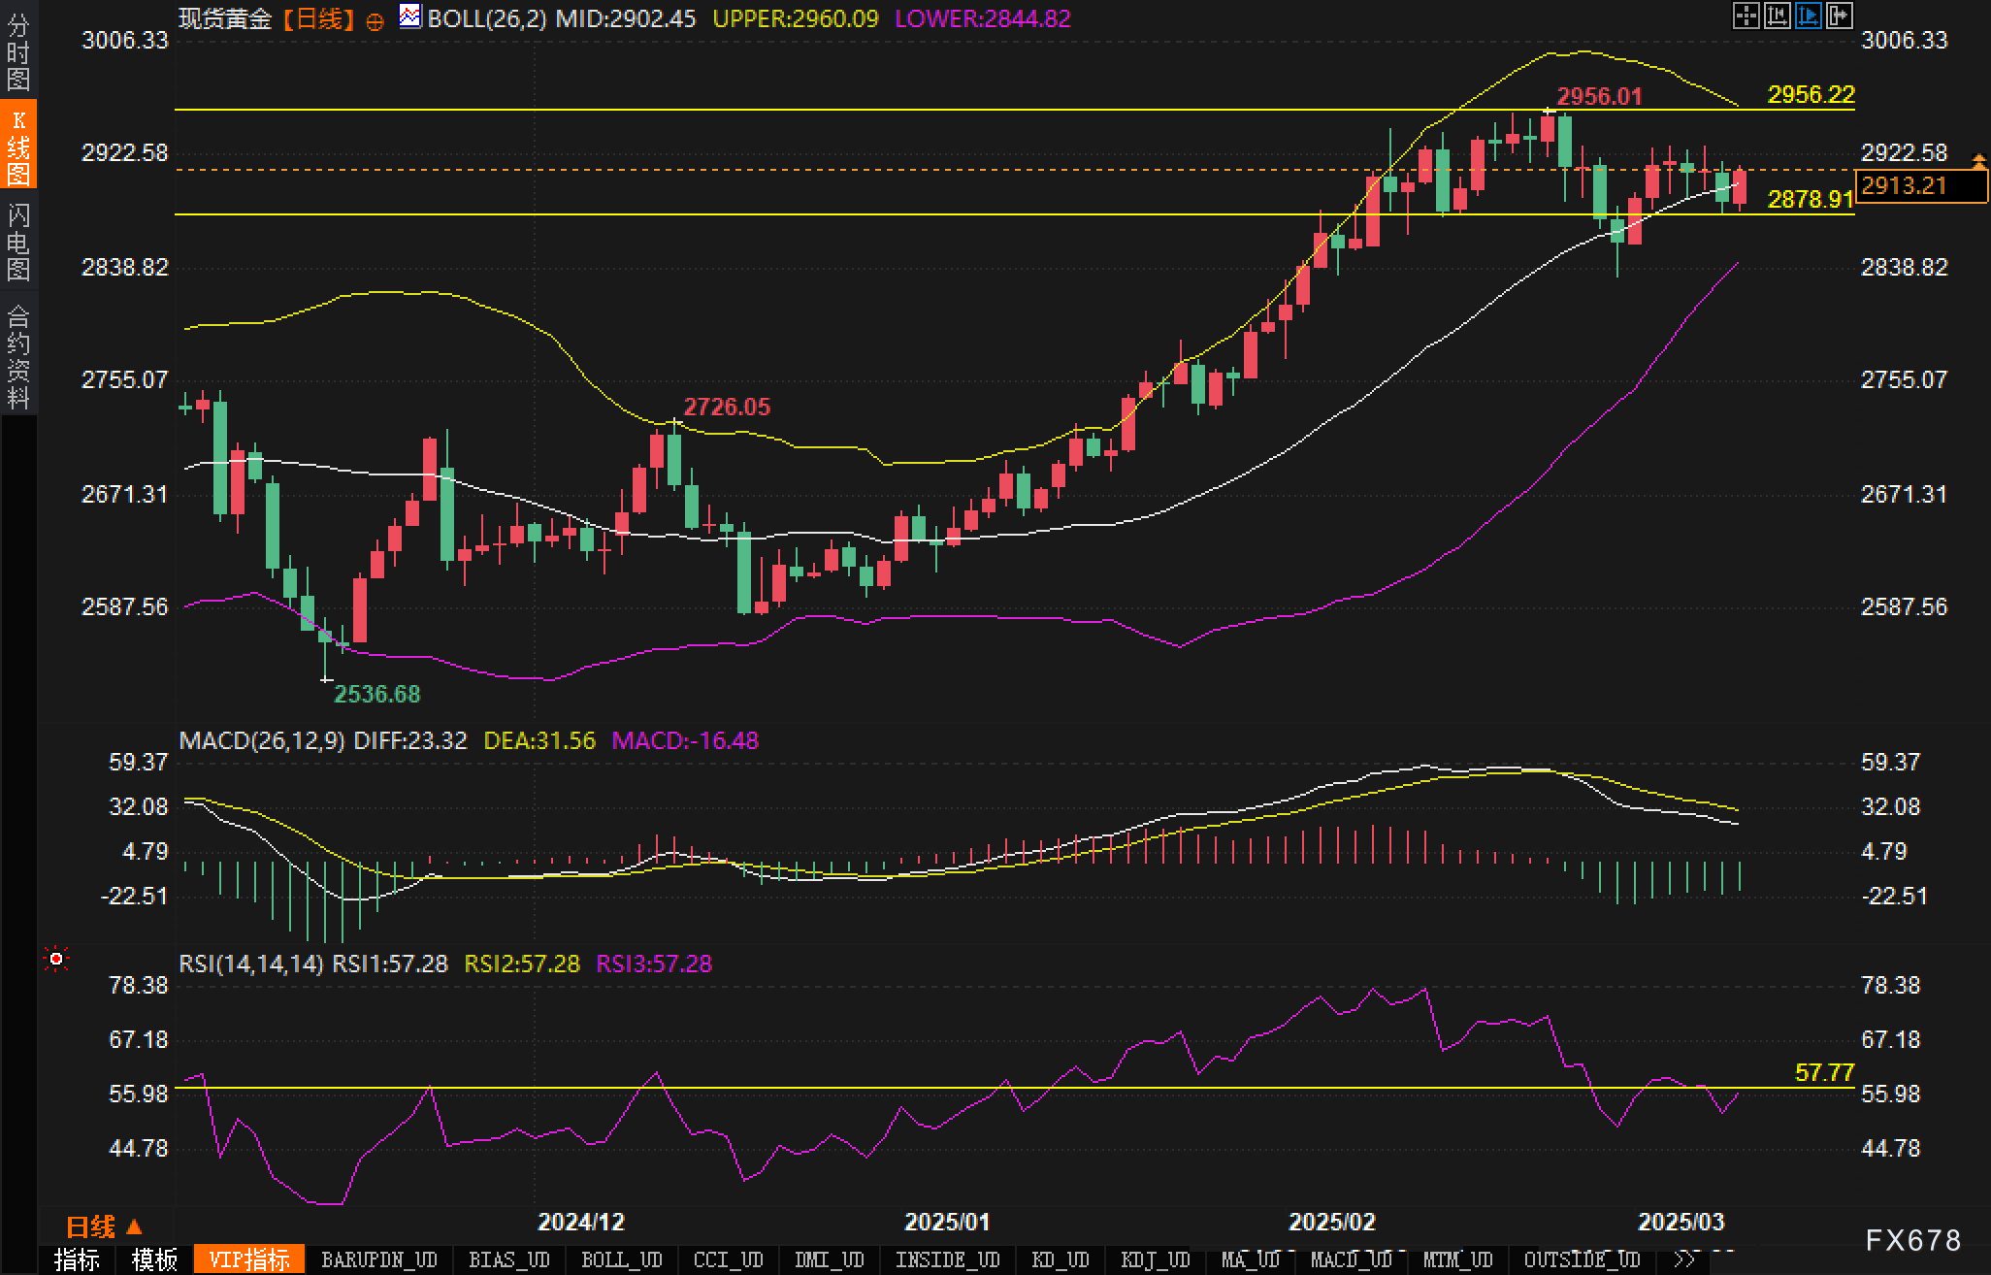The image size is (1991, 1275).
Task: Click the orange circle icon beside 日线 title
Action: pos(375,21)
